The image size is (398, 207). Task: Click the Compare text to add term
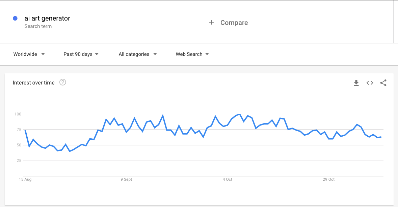pos(234,23)
